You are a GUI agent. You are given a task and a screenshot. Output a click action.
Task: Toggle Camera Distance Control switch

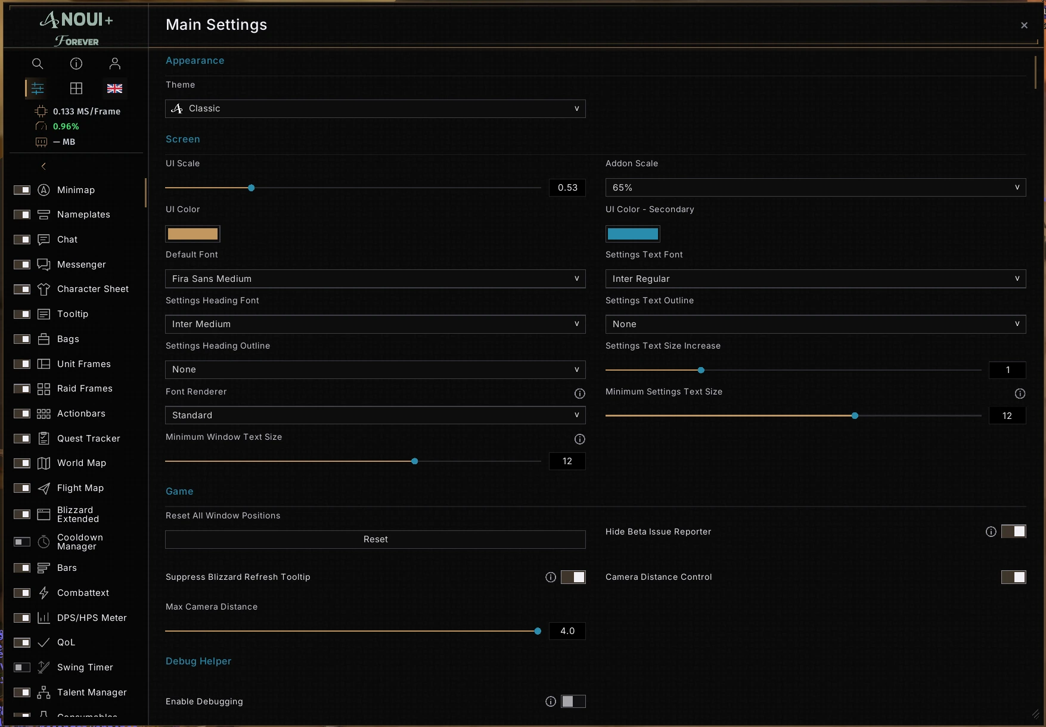[1013, 577]
